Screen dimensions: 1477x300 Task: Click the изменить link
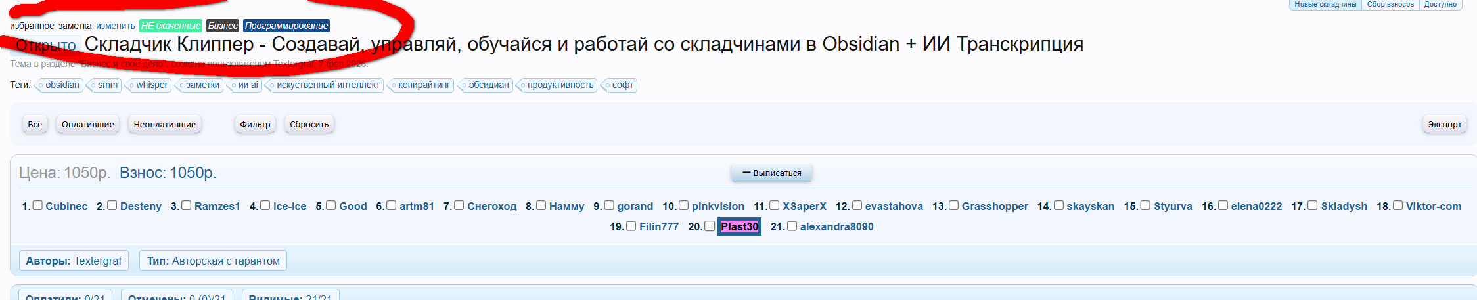coord(116,26)
